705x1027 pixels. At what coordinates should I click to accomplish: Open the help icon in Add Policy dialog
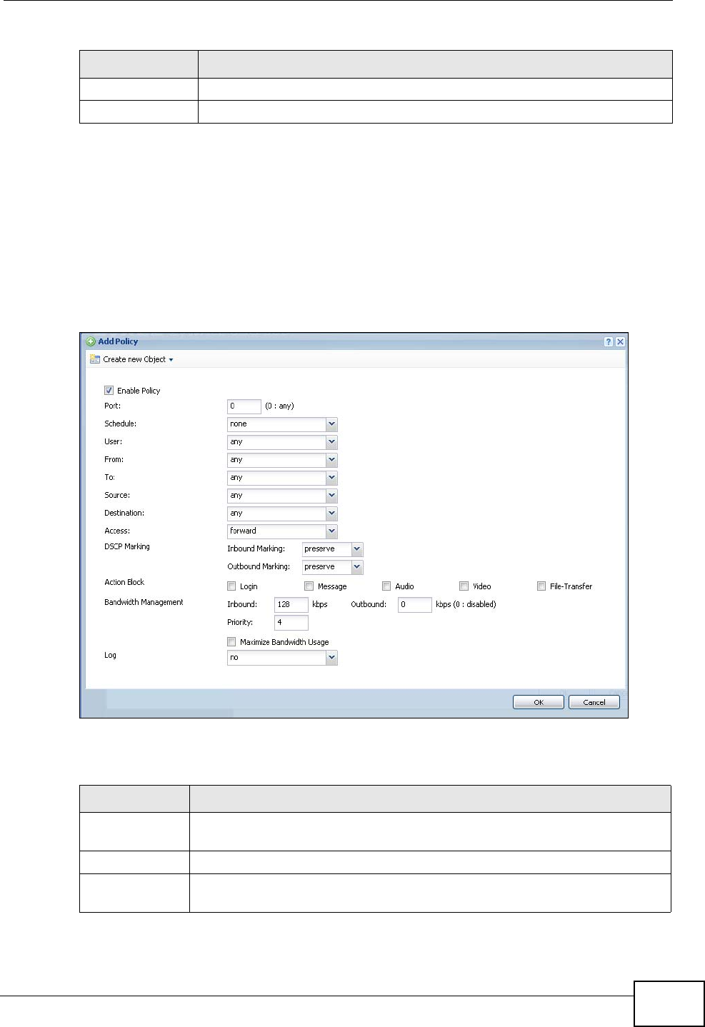pos(608,341)
